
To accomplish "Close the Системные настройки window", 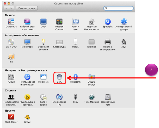I will [x=5, y=4].
